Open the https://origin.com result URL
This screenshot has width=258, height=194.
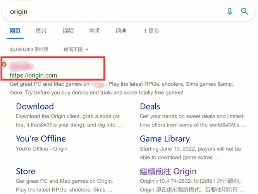point(33,75)
